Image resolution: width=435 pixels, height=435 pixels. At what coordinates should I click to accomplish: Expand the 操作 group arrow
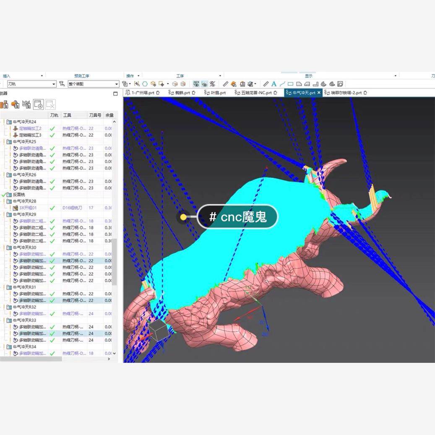tap(138, 76)
